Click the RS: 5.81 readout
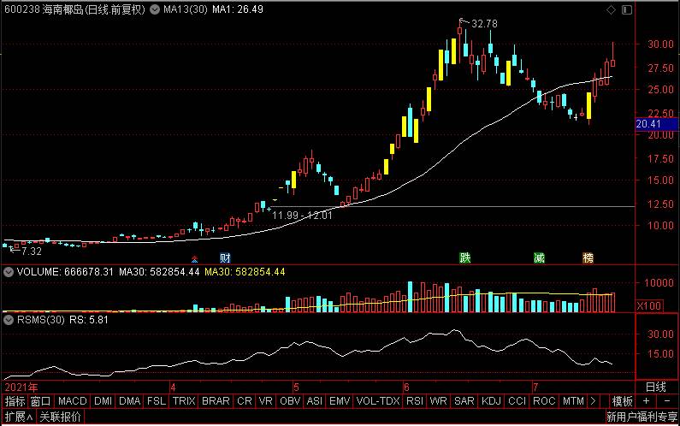 pyautogui.click(x=89, y=320)
